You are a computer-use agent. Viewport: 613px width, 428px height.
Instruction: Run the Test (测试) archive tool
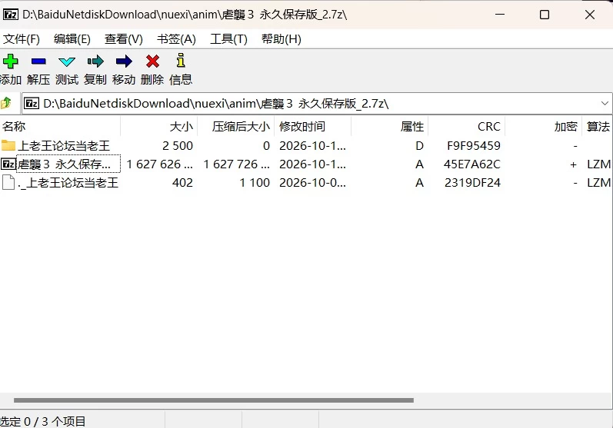coord(66,61)
